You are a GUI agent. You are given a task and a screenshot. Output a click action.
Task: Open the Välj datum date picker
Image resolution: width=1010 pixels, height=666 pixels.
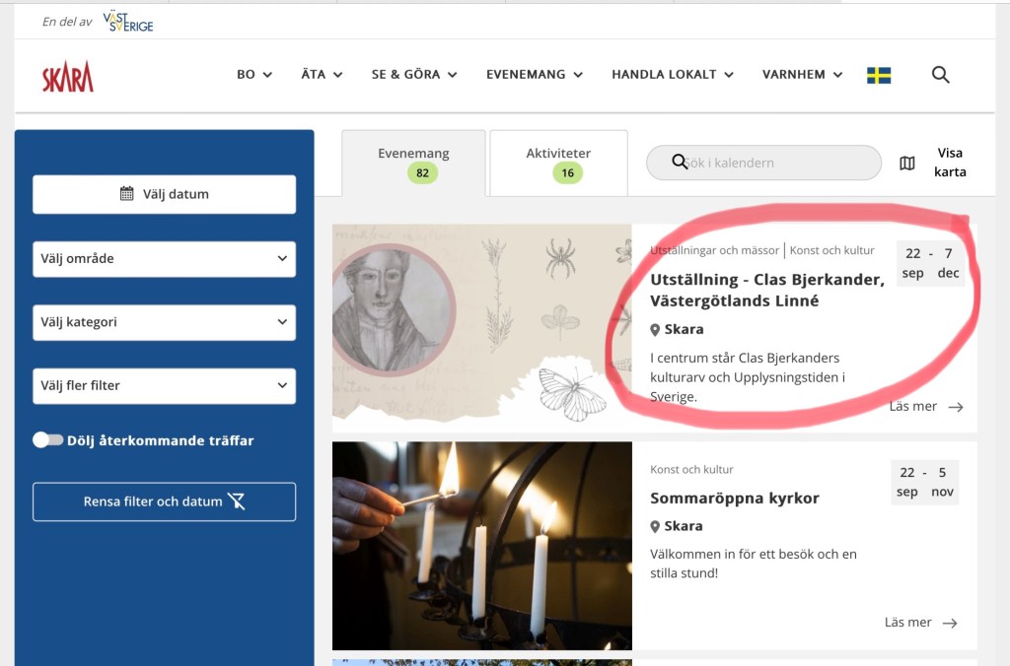pyautogui.click(x=164, y=194)
